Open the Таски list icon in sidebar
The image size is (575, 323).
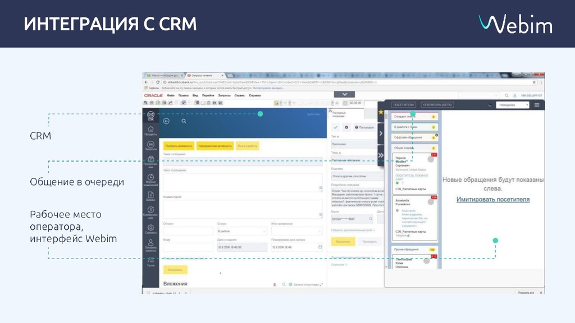150,261
